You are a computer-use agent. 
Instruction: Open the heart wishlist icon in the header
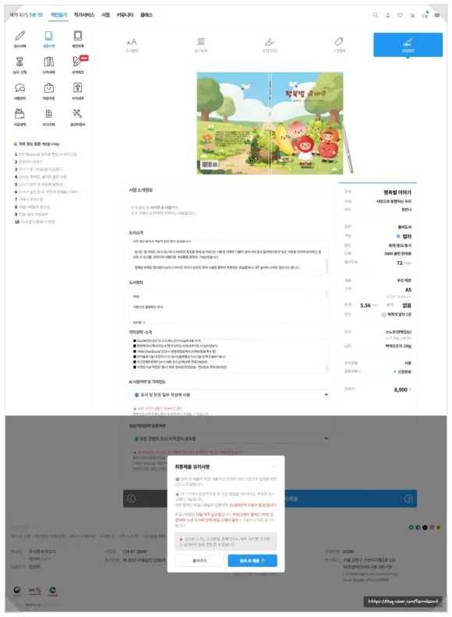[x=400, y=15]
